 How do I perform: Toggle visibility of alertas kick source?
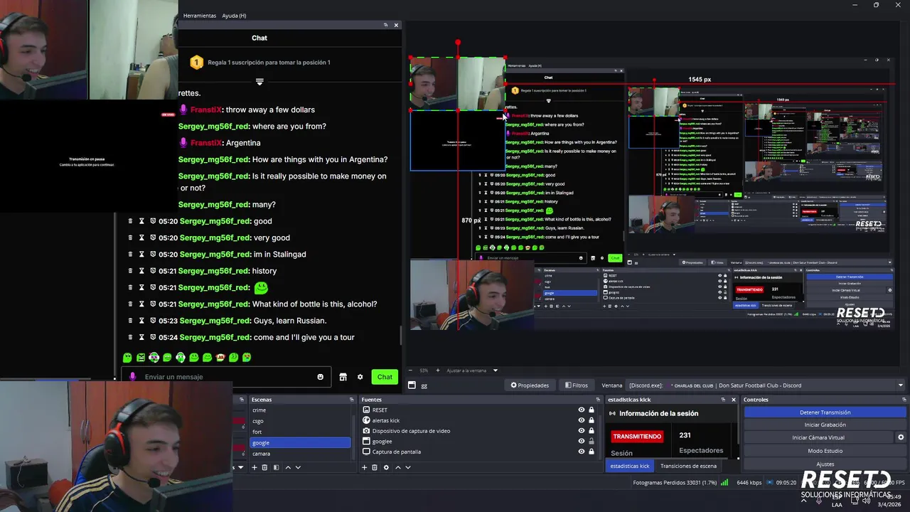coord(582,420)
